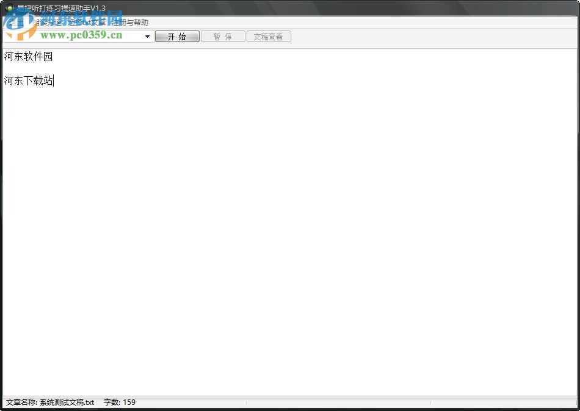Click the 开始 button
The width and height of the screenshot is (580, 411).
tap(177, 37)
